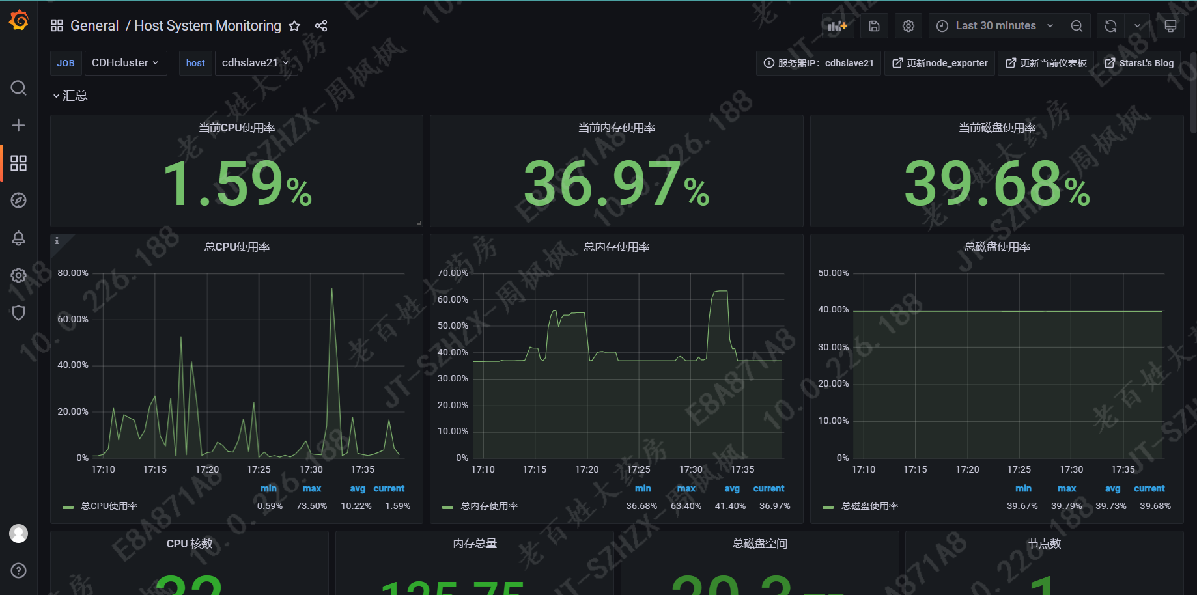This screenshot has height=595, width=1197.
Task: Open the cdhslave21 host dropdown
Action: (x=256, y=63)
